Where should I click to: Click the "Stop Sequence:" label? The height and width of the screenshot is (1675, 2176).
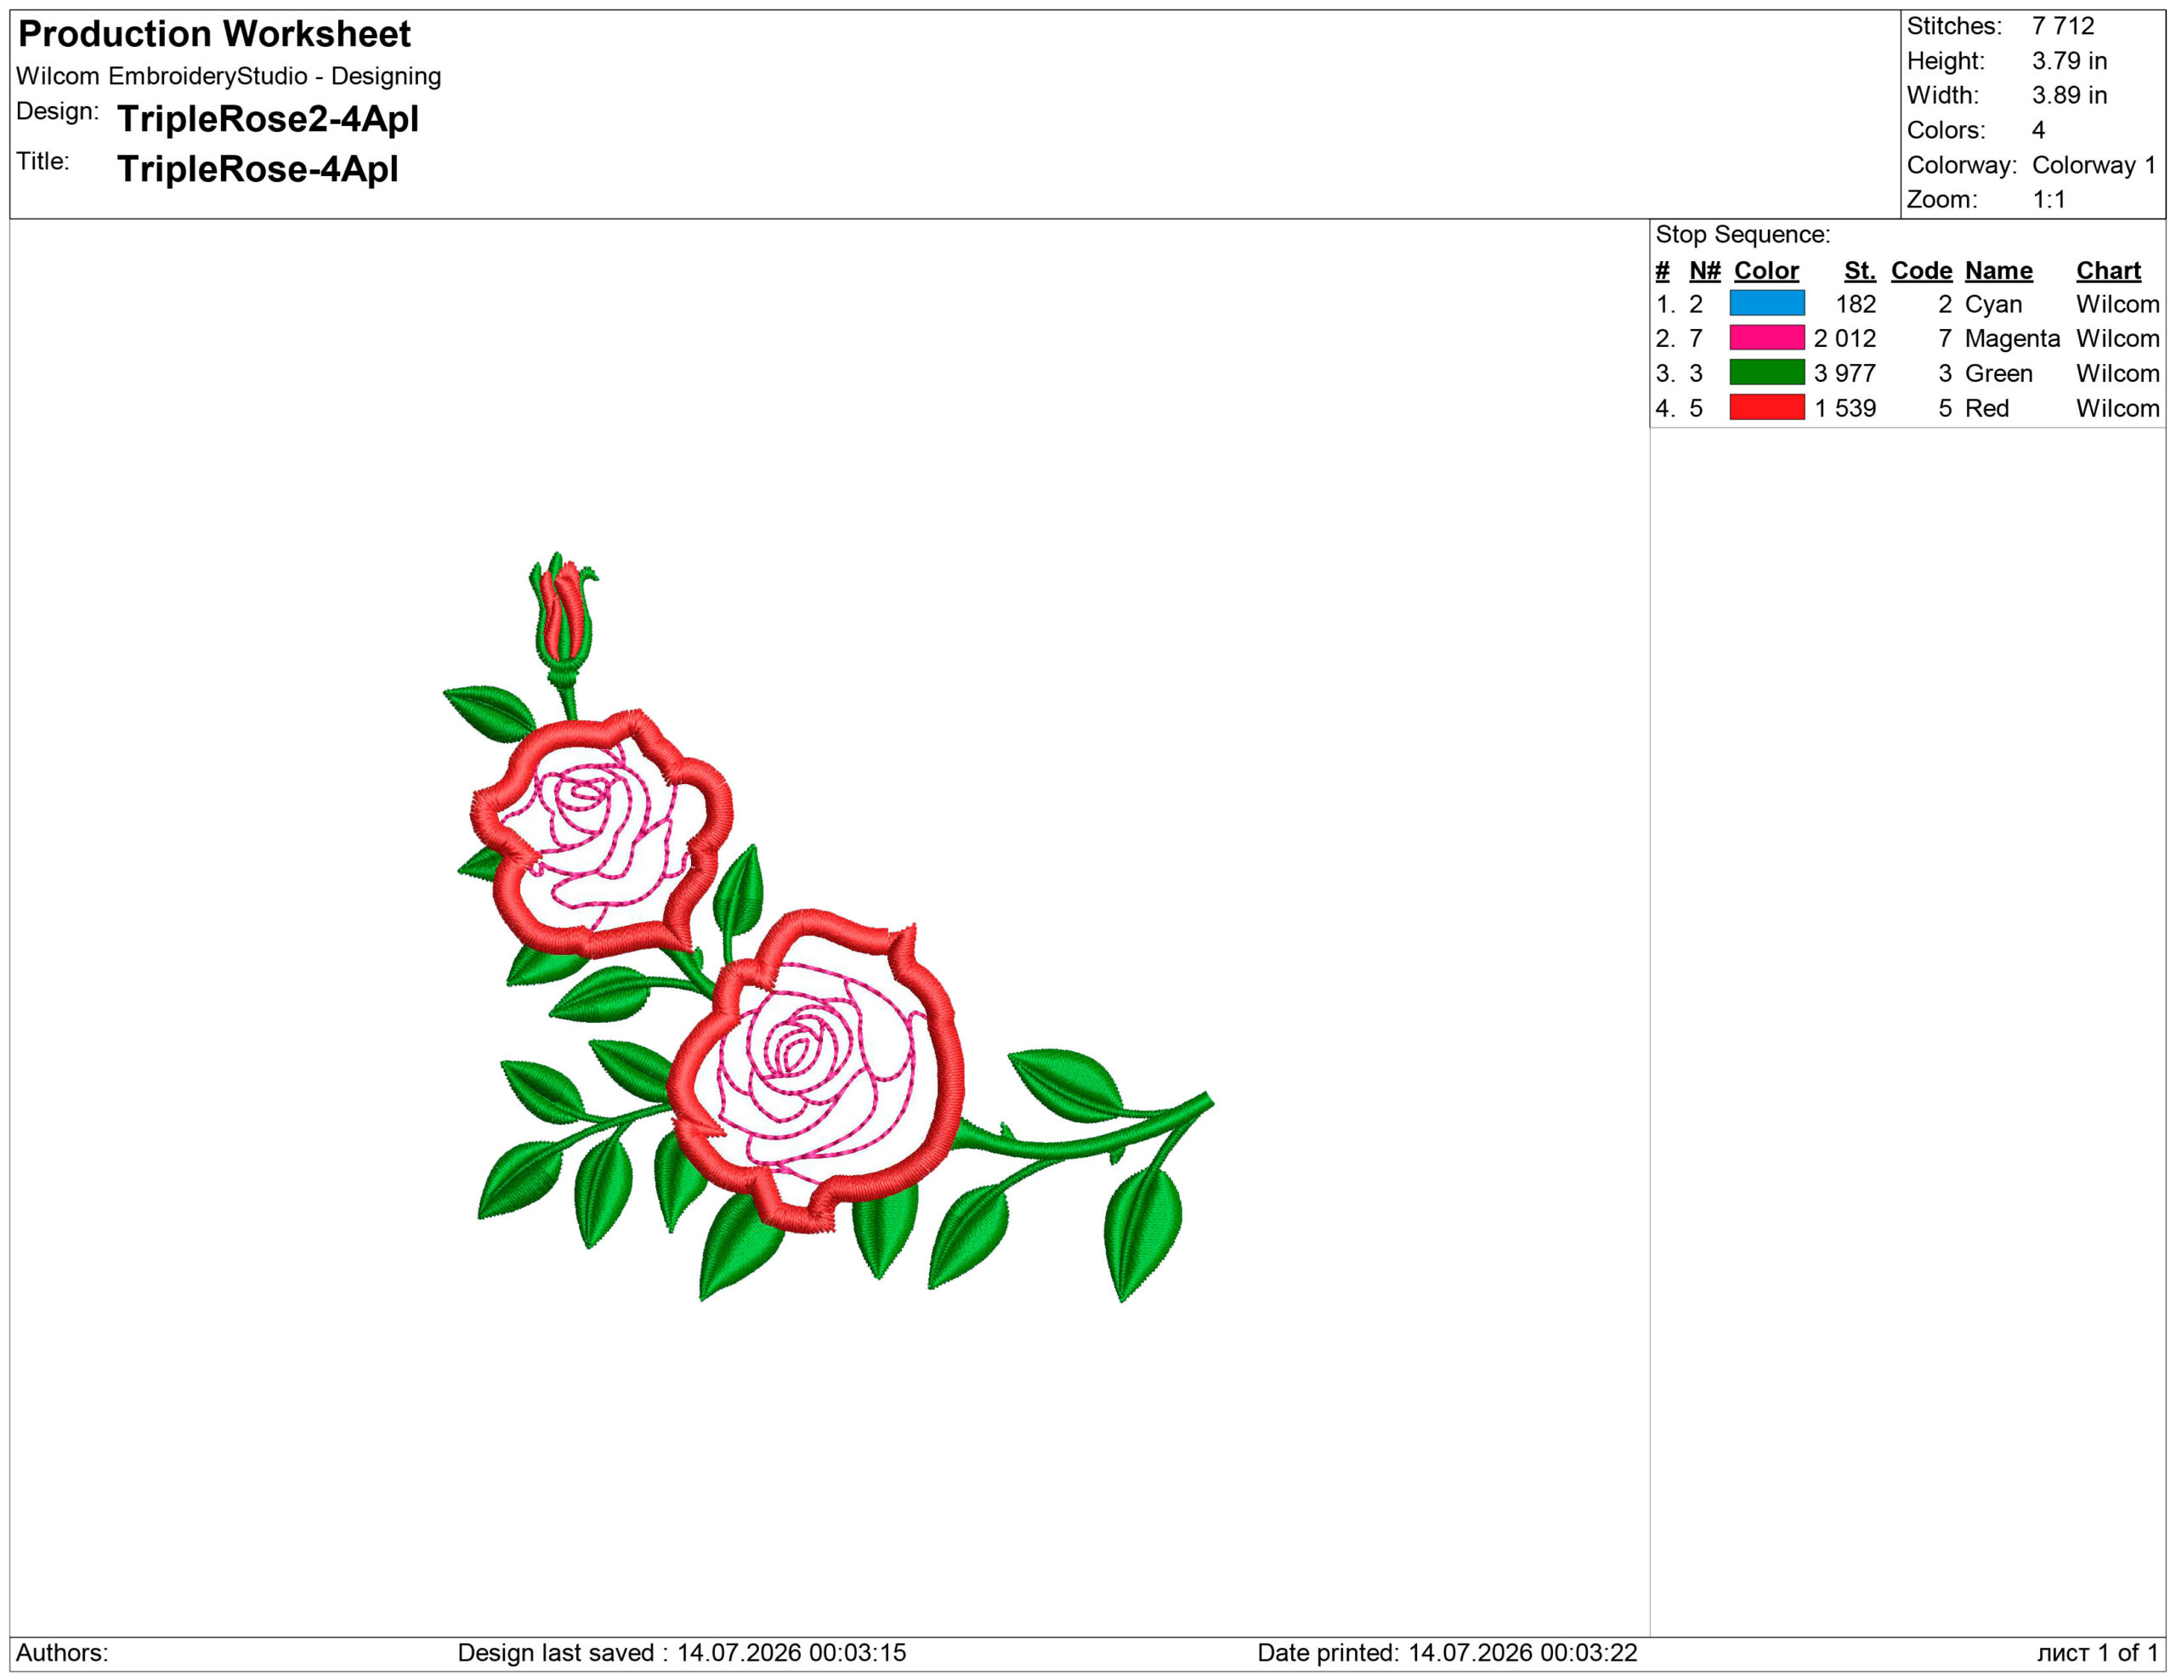1742,236
